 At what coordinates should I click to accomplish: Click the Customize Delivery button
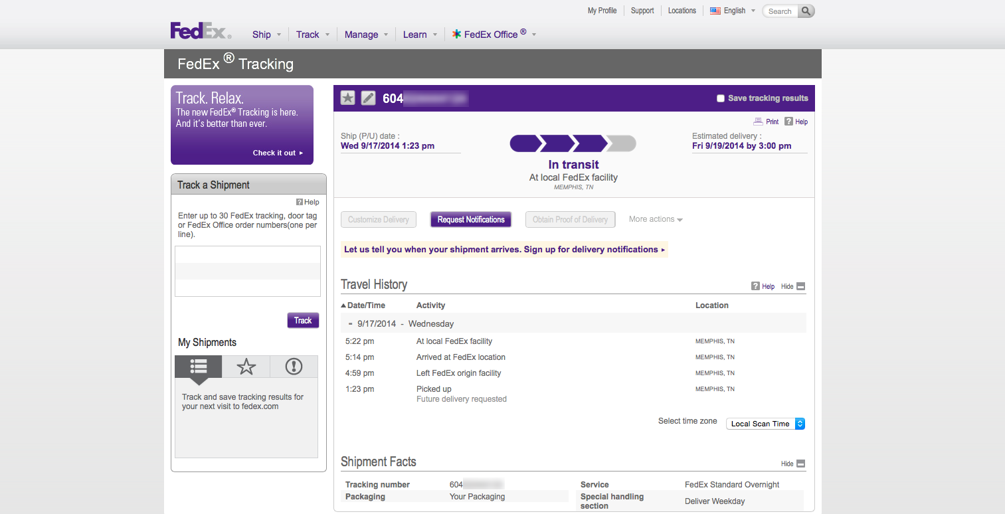coord(379,219)
